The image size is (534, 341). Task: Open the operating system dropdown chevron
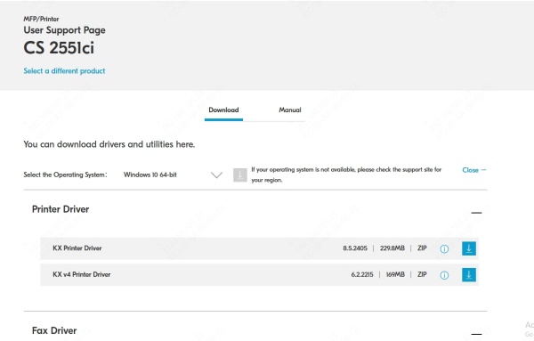216,175
